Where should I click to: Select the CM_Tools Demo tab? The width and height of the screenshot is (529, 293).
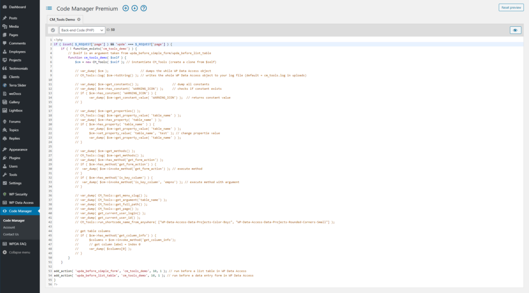(x=62, y=19)
